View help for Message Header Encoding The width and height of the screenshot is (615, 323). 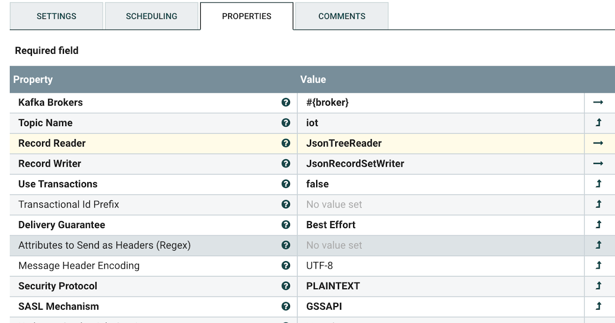click(285, 266)
